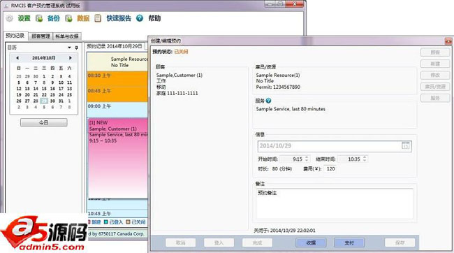Select date 22 in the calendar

pos(44,95)
